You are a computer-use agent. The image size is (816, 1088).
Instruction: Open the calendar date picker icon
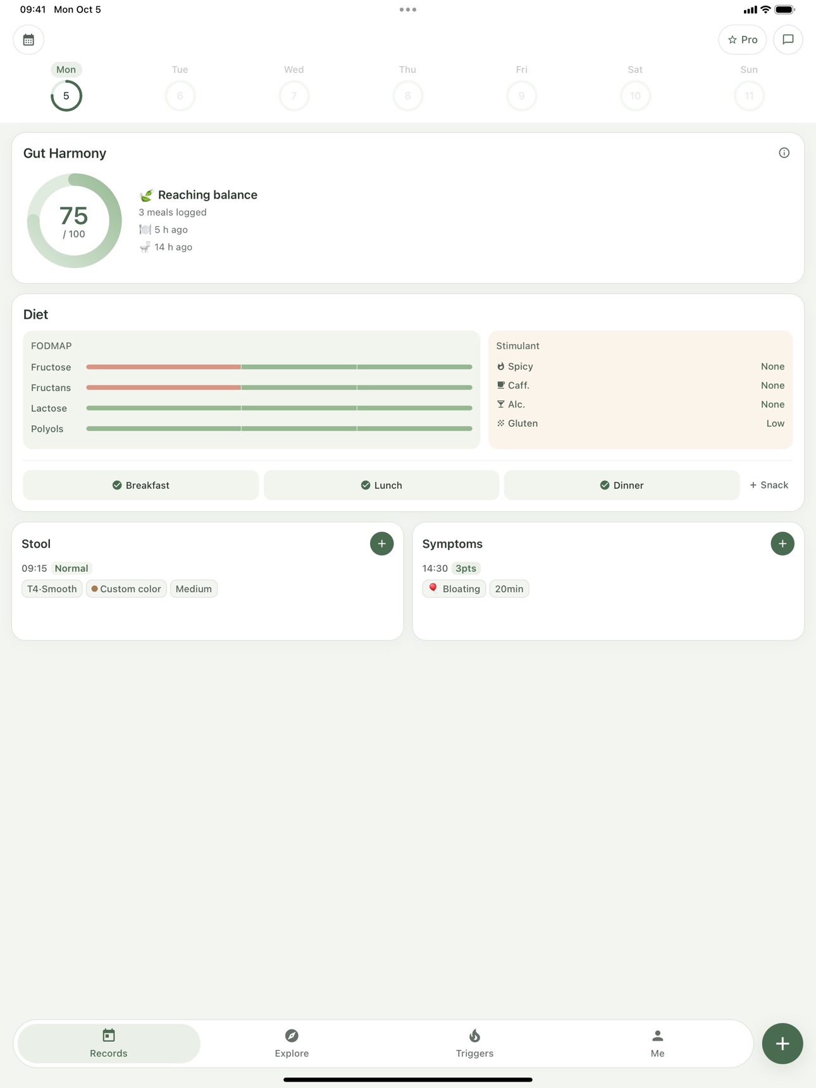coord(28,40)
